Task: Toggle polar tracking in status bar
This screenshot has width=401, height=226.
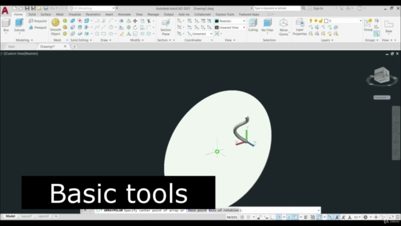Action: coord(278,217)
